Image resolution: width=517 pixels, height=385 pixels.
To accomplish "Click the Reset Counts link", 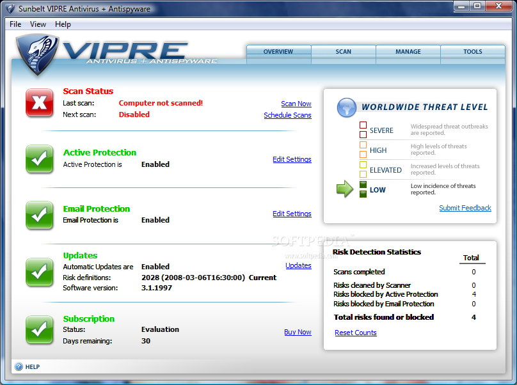I will [x=356, y=333].
